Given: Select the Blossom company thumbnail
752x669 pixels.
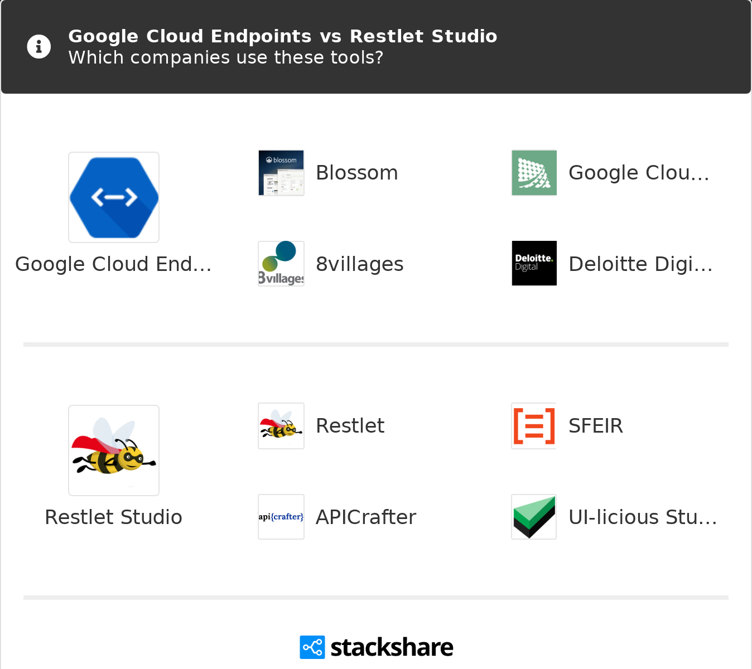Looking at the screenshot, I should pyautogui.click(x=281, y=173).
